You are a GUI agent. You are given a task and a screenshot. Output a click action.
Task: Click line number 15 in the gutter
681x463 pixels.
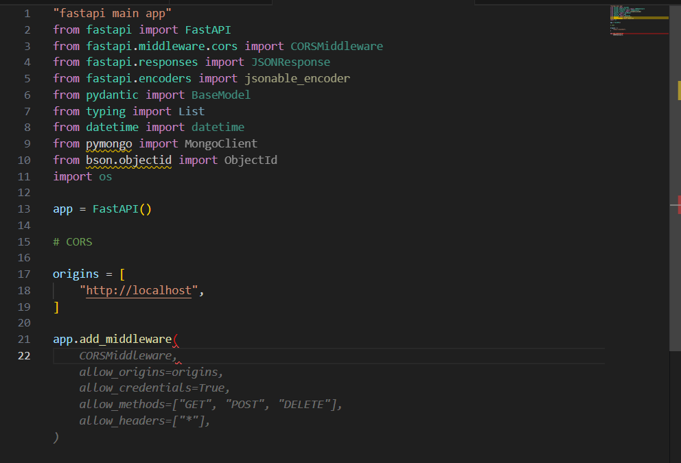coord(24,242)
